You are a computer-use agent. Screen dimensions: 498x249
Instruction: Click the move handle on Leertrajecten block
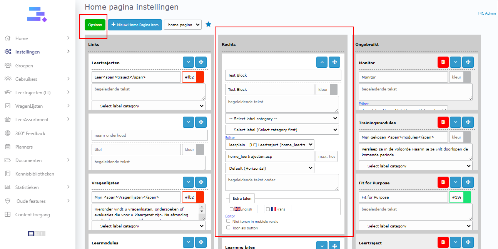pos(201,62)
